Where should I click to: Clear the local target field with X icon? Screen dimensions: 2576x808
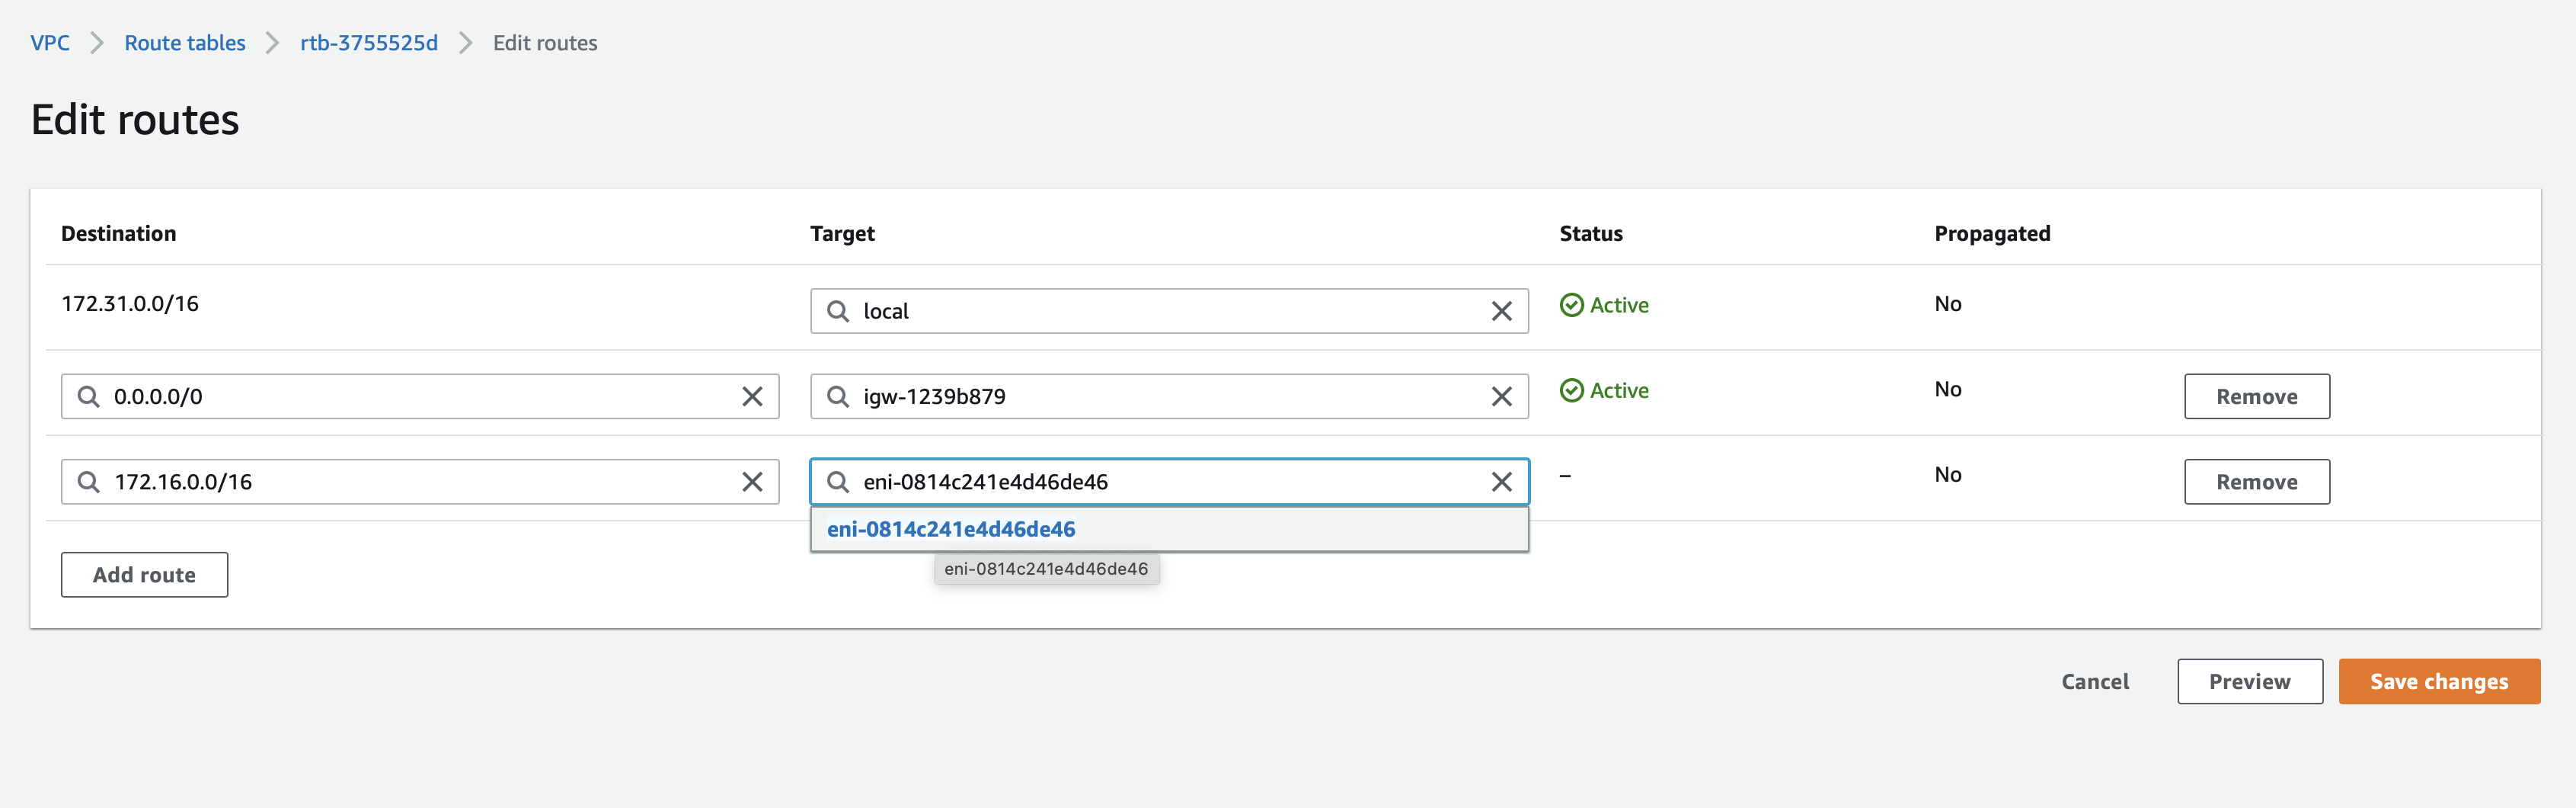click(1501, 312)
